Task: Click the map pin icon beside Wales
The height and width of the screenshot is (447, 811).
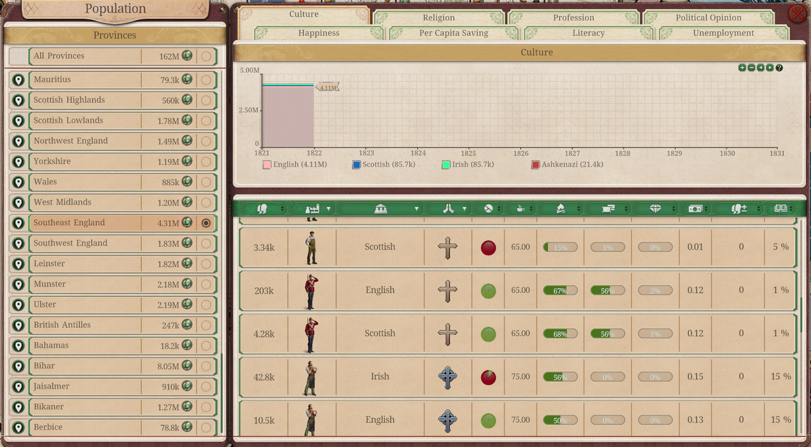Action: click(x=18, y=182)
